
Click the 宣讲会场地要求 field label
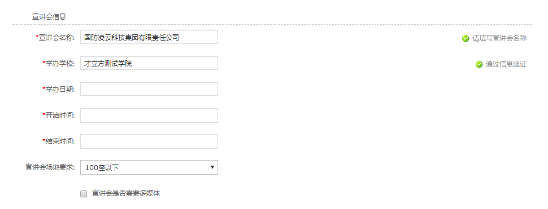pos(50,167)
